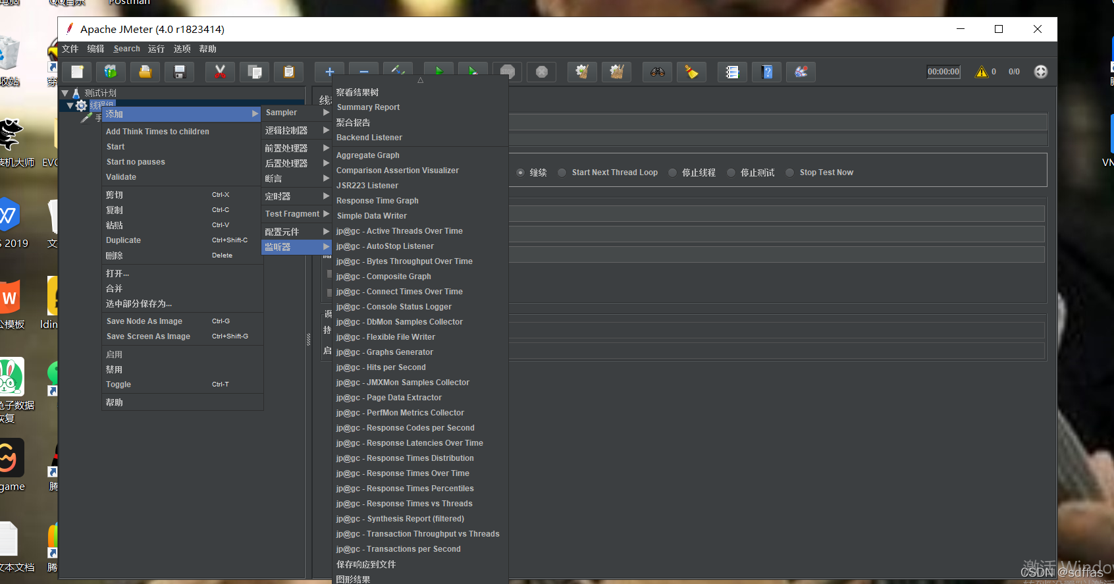Click the Clear broom icon
The height and width of the screenshot is (584, 1114).
pyautogui.click(x=582, y=72)
